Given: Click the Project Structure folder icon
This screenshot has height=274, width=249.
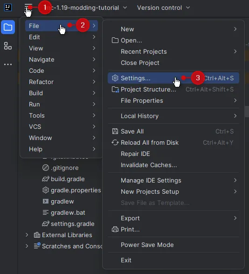Looking at the screenshot, I should 115,89.
